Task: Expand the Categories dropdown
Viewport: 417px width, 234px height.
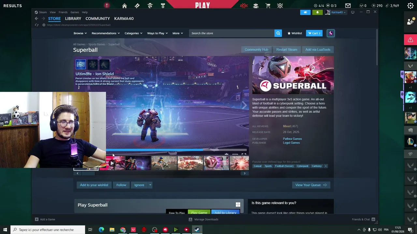Action: pyautogui.click(x=133, y=33)
